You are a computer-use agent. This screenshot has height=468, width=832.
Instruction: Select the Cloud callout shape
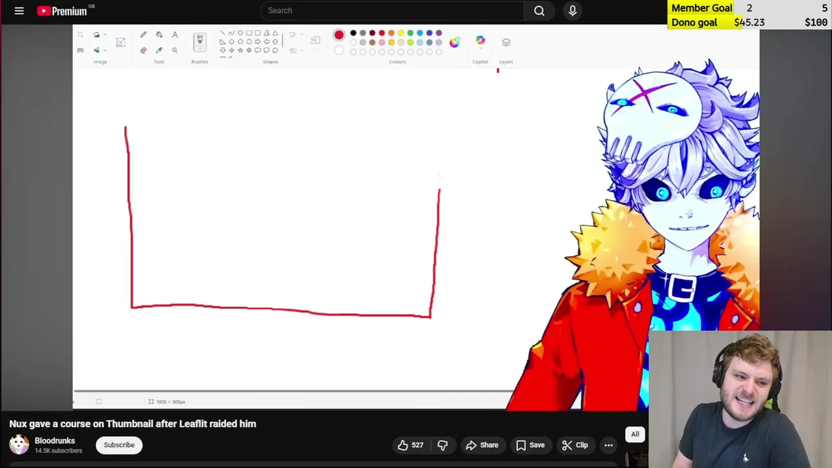coord(275,51)
